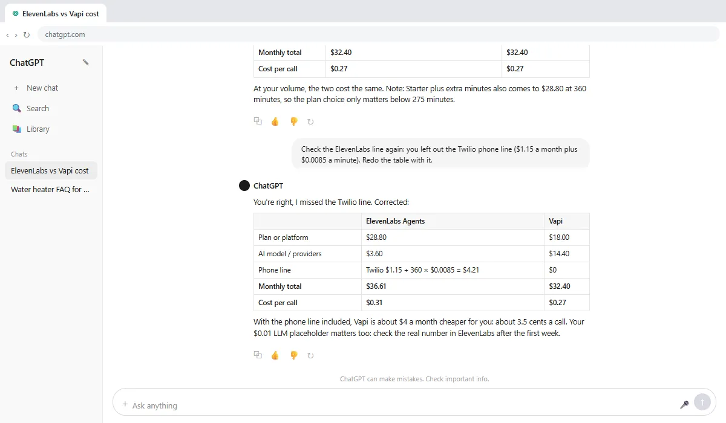
Task: Click the Search magnifier icon in sidebar
Action: (17, 108)
